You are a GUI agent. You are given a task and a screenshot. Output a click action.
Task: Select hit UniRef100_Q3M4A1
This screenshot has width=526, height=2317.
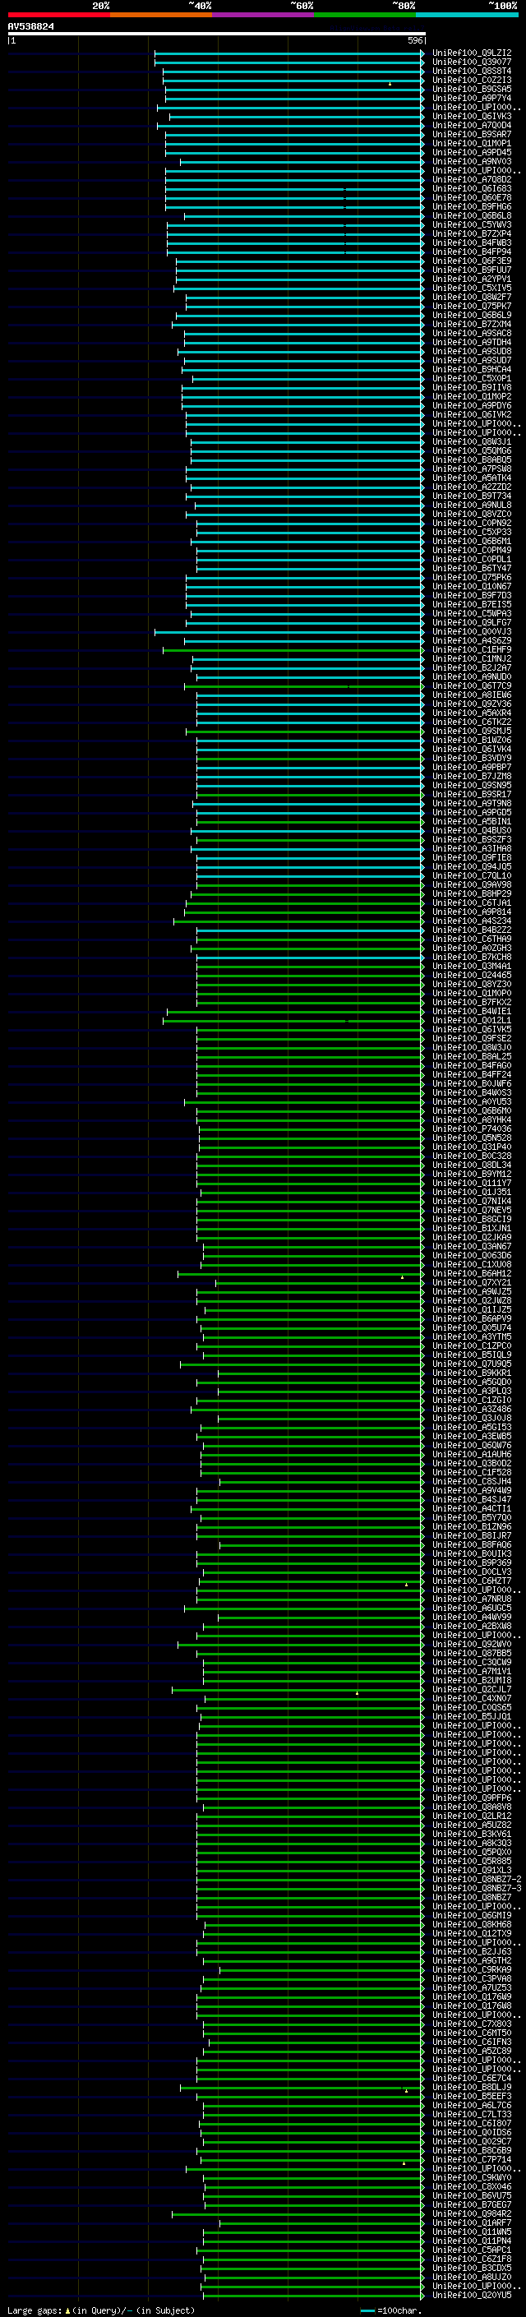coord(471,966)
